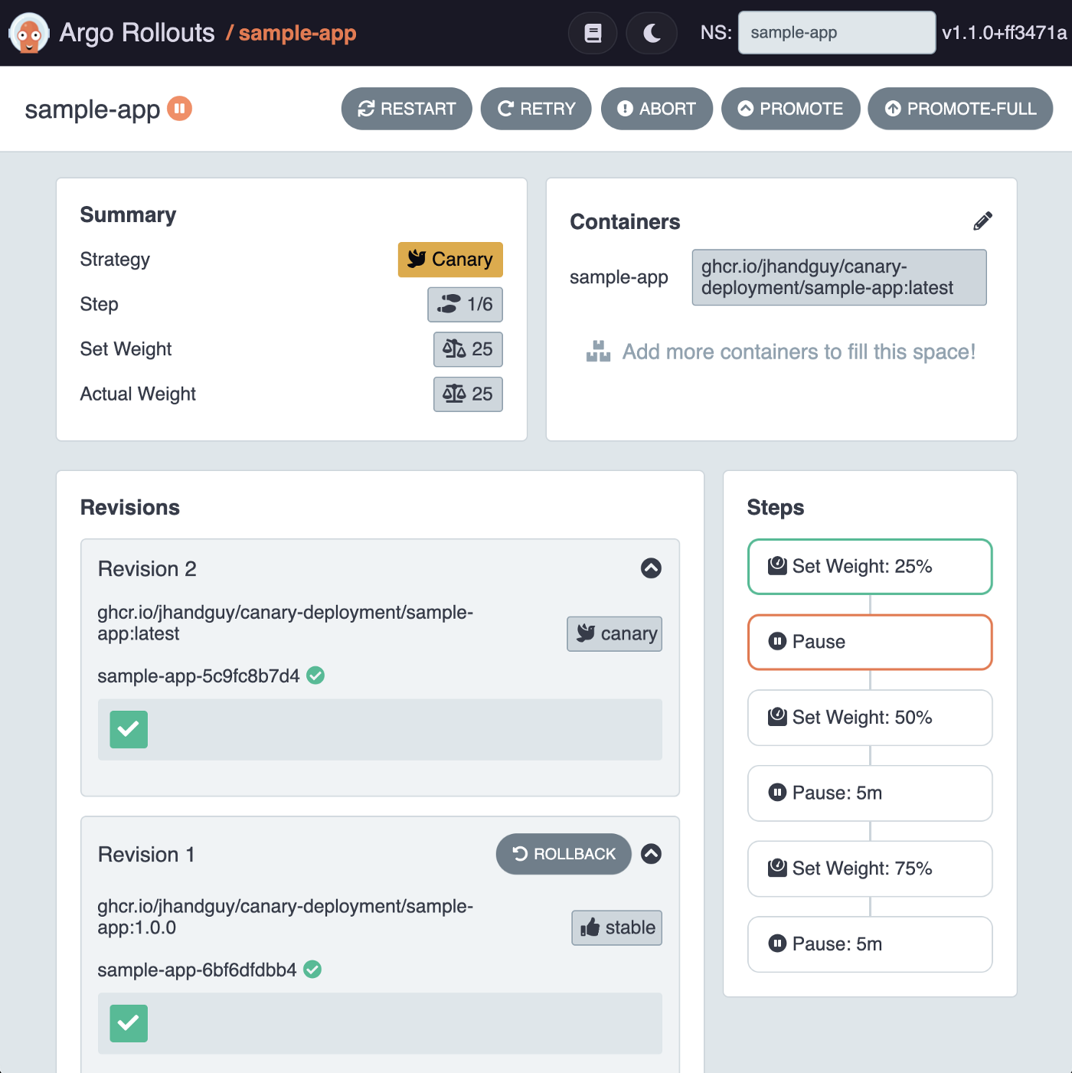
Task: Select the Set Weight: 75% step
Action: click(870, 869)
